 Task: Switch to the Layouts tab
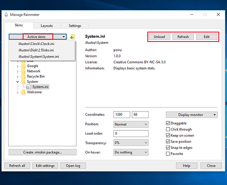tap(47, 26)
